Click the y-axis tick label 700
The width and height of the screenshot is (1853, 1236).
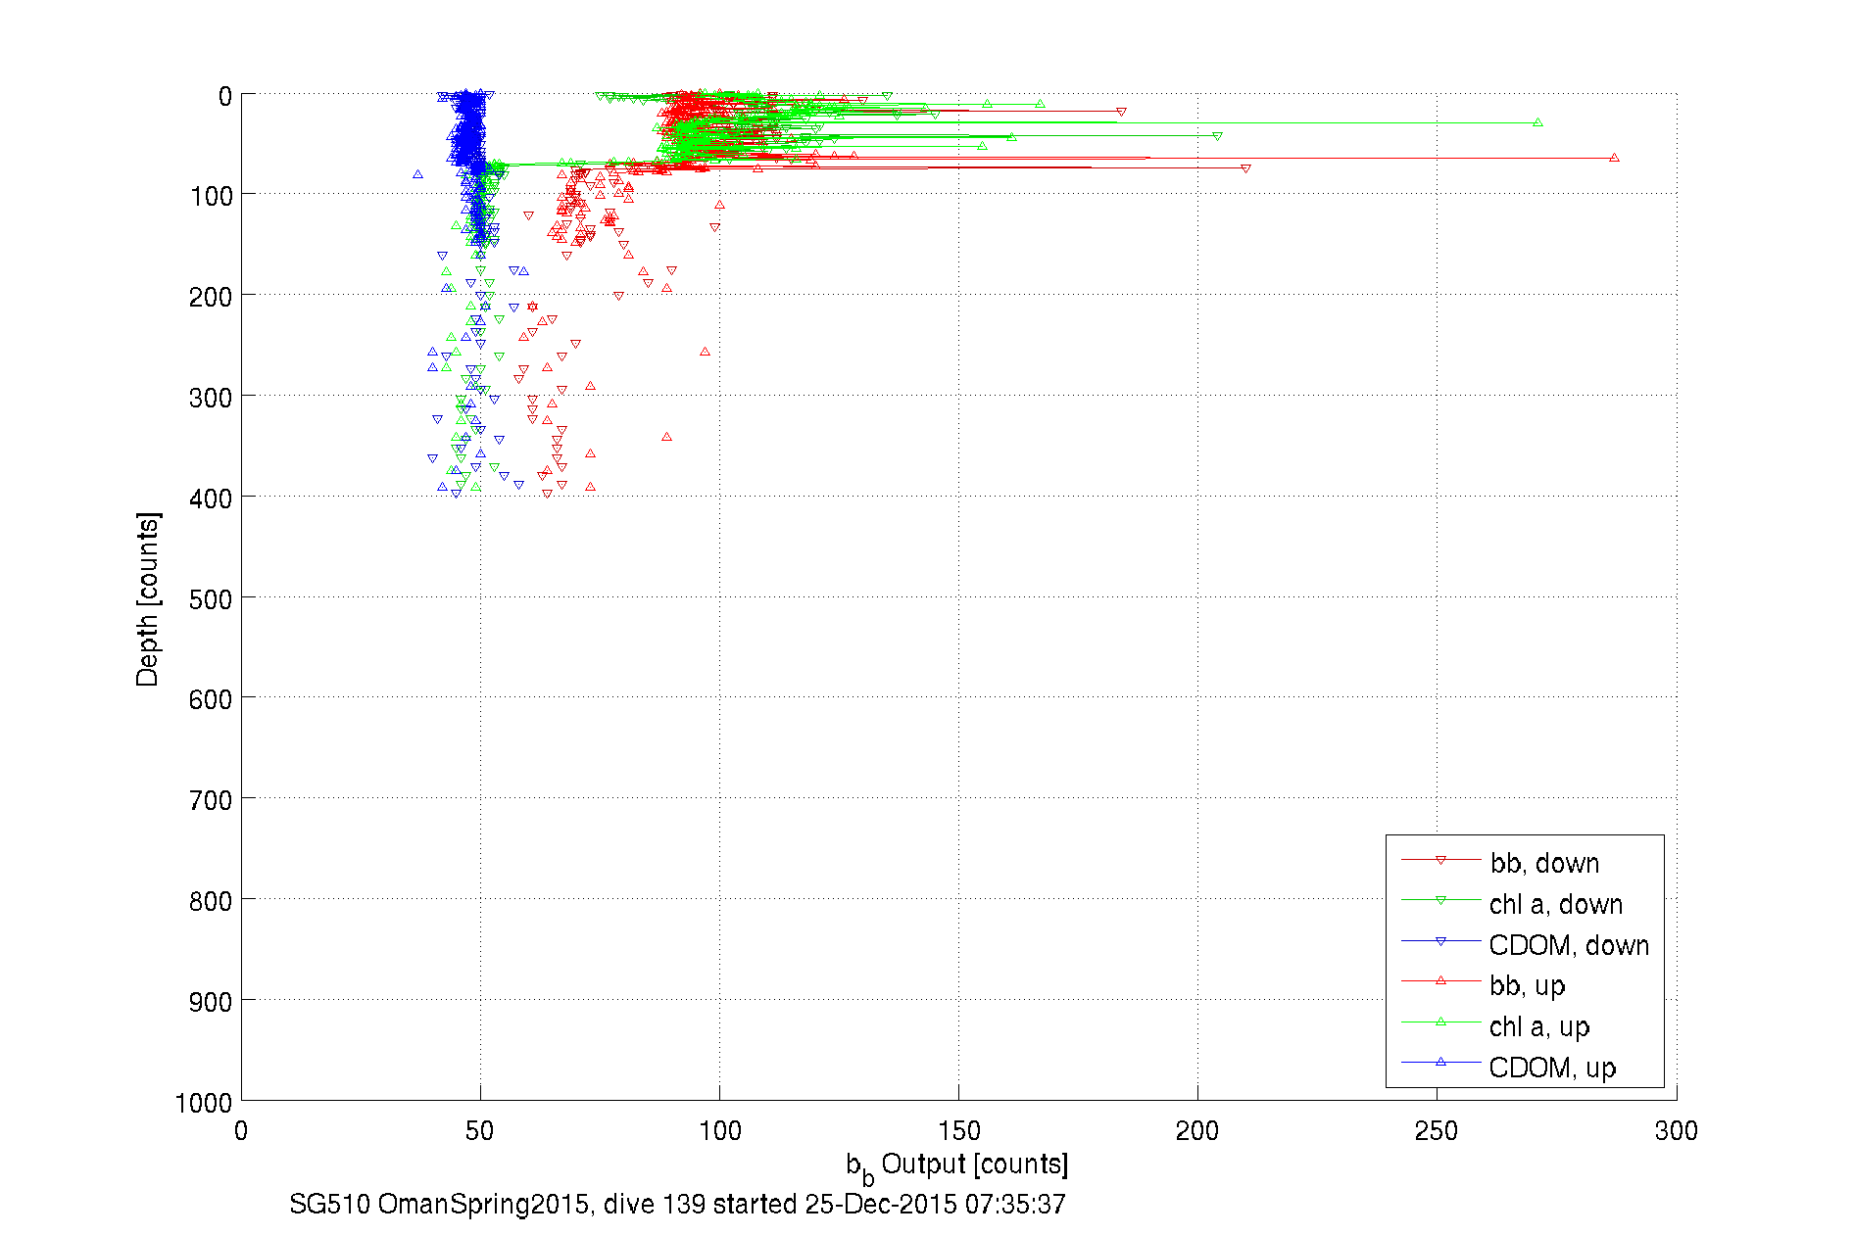point(211,800)
